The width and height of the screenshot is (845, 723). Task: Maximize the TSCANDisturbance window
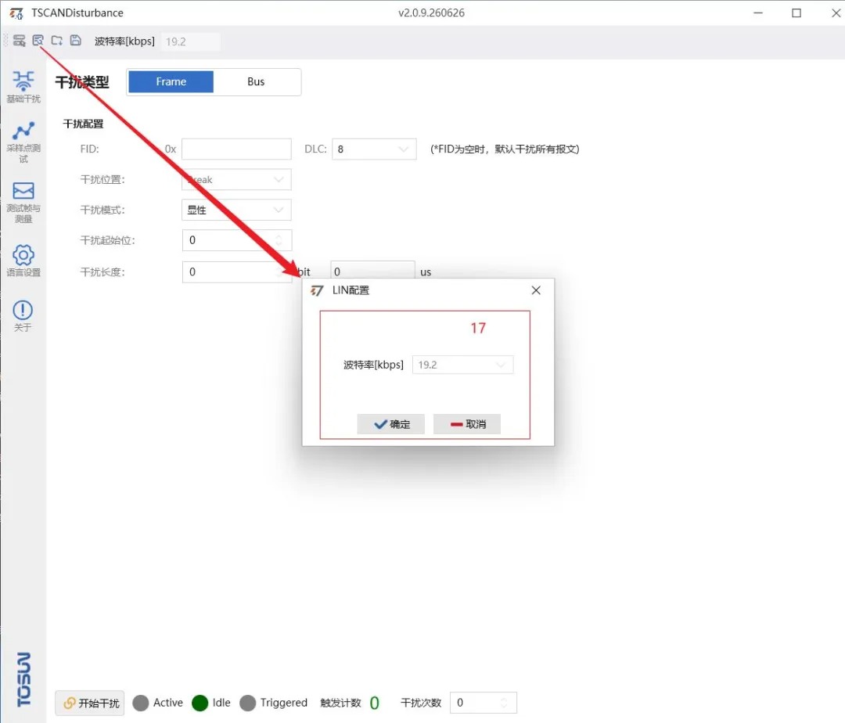(x=796, y=13)
